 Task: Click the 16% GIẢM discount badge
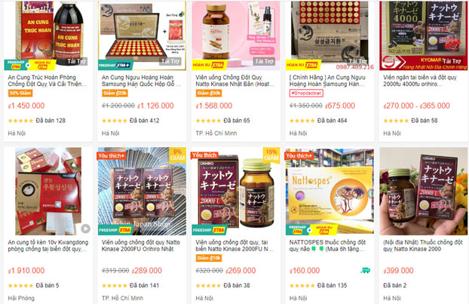pos(271,155)
